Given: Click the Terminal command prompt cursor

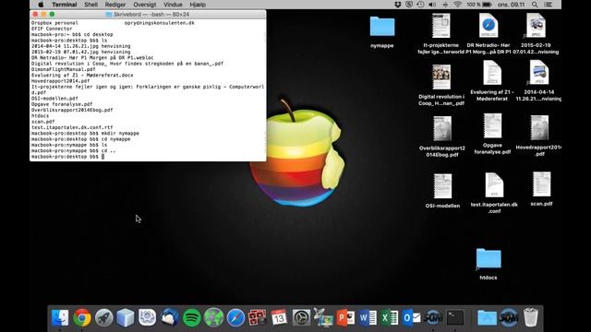Looking at the screenshot, I should pos(103,157).
